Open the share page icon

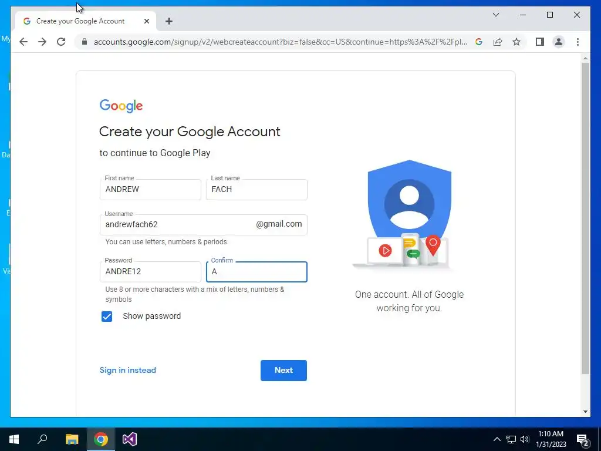(498, 42)
